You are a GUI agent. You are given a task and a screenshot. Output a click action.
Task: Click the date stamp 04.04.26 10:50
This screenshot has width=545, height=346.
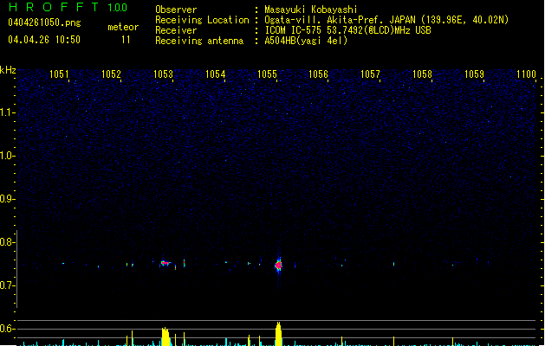click(x=44, y=40)
